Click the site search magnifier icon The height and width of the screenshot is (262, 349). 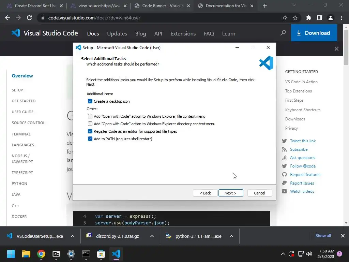click(283, 33)
